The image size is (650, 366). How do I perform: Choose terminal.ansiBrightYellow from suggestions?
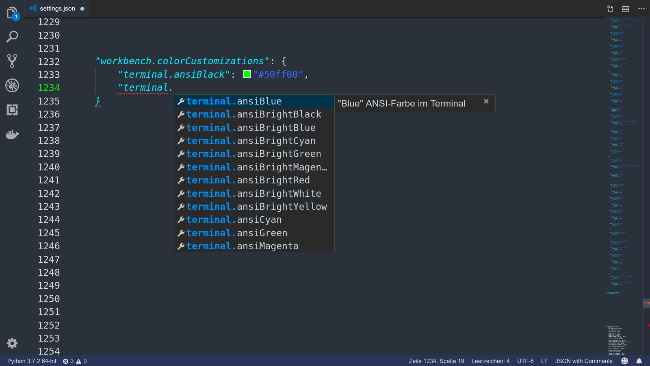tap(254, 207)
